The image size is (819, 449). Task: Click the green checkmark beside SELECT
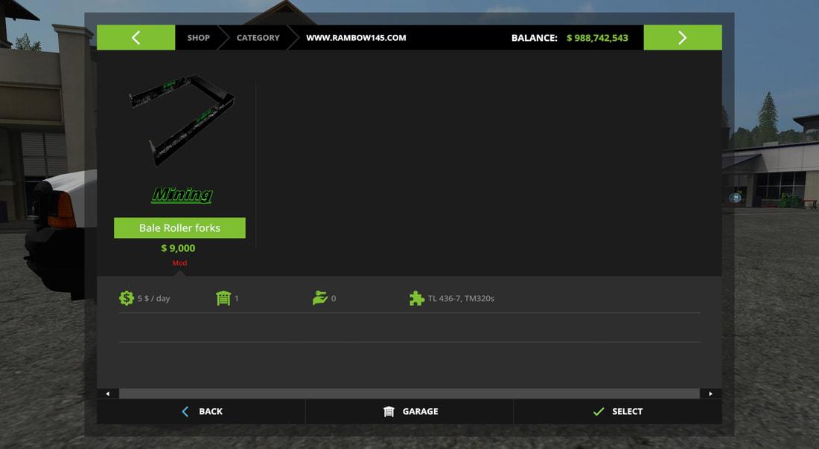pyautogui.click(x=598, y=411)
